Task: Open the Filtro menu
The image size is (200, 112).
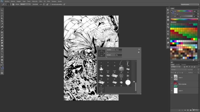Action: [41, 1]
